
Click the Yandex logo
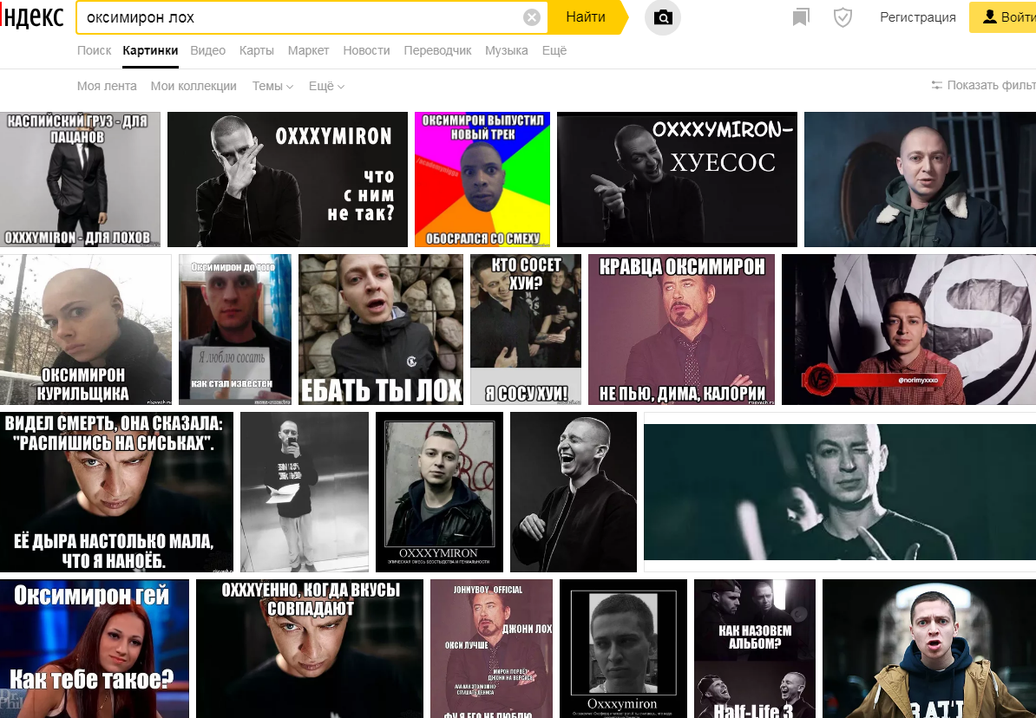point(32,17)
